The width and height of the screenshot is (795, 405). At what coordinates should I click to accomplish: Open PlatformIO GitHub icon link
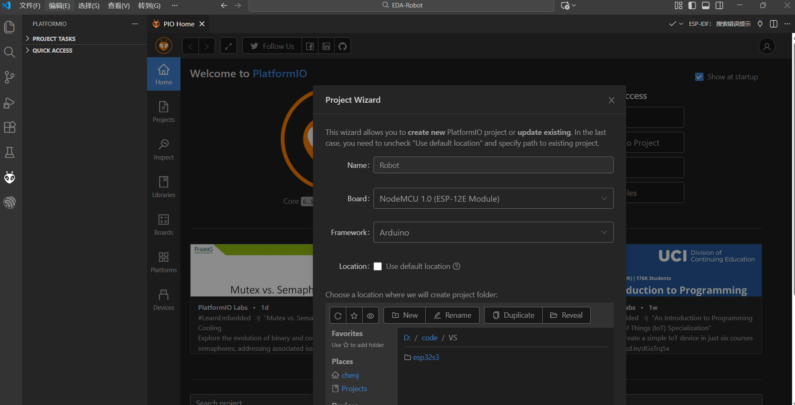click(x=343, y=46)
